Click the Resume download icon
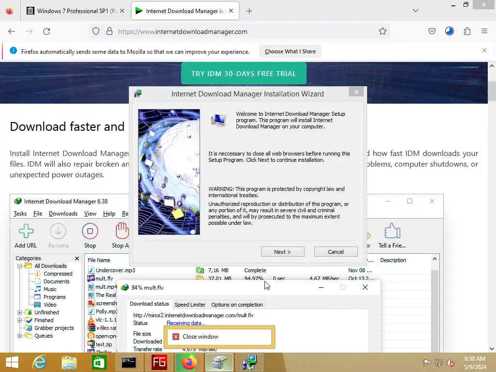The width and height of the screenshot is (496, 372). pyautogui.click(x=58, y=236)
